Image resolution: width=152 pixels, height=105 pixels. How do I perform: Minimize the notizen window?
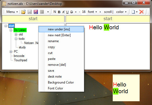(126, 2)
